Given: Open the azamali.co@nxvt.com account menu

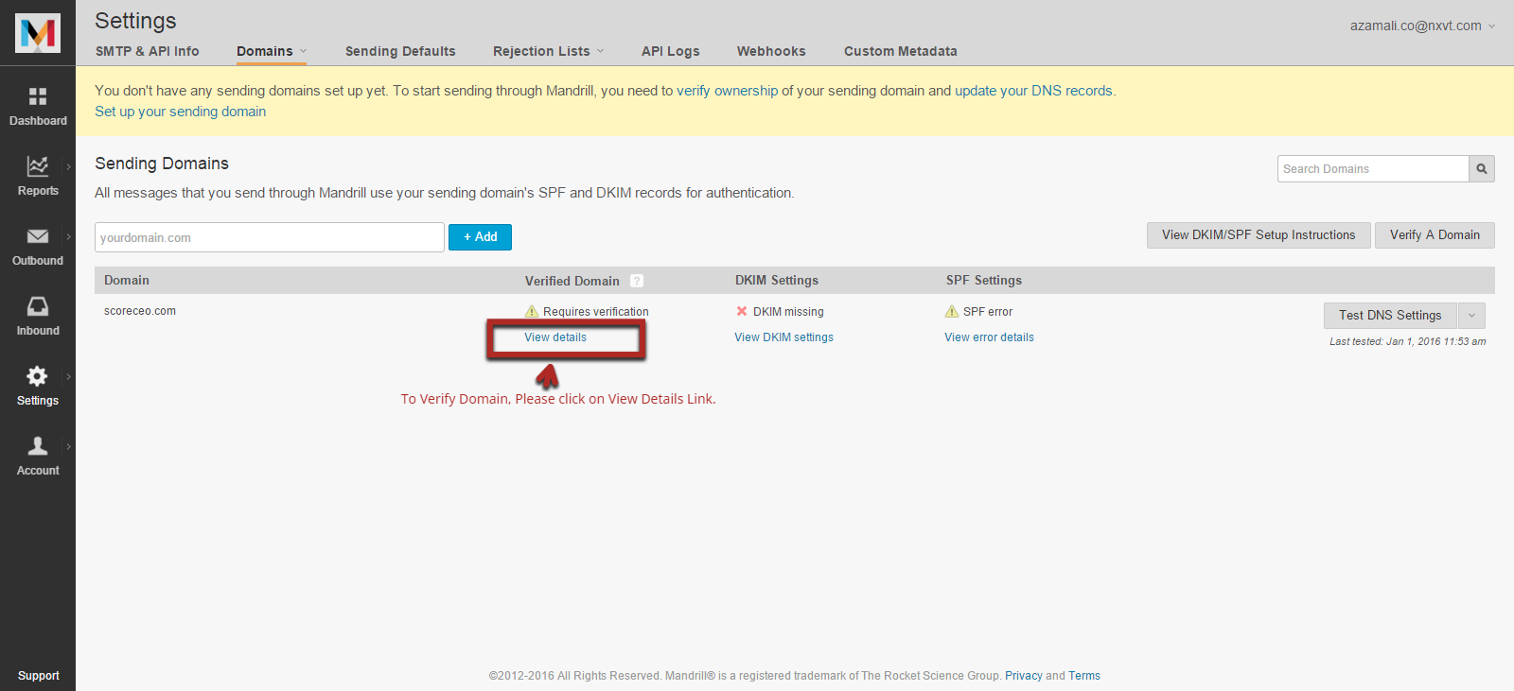Looking at the screenshot, I should pyautogui.click(x=1422, y=26).
